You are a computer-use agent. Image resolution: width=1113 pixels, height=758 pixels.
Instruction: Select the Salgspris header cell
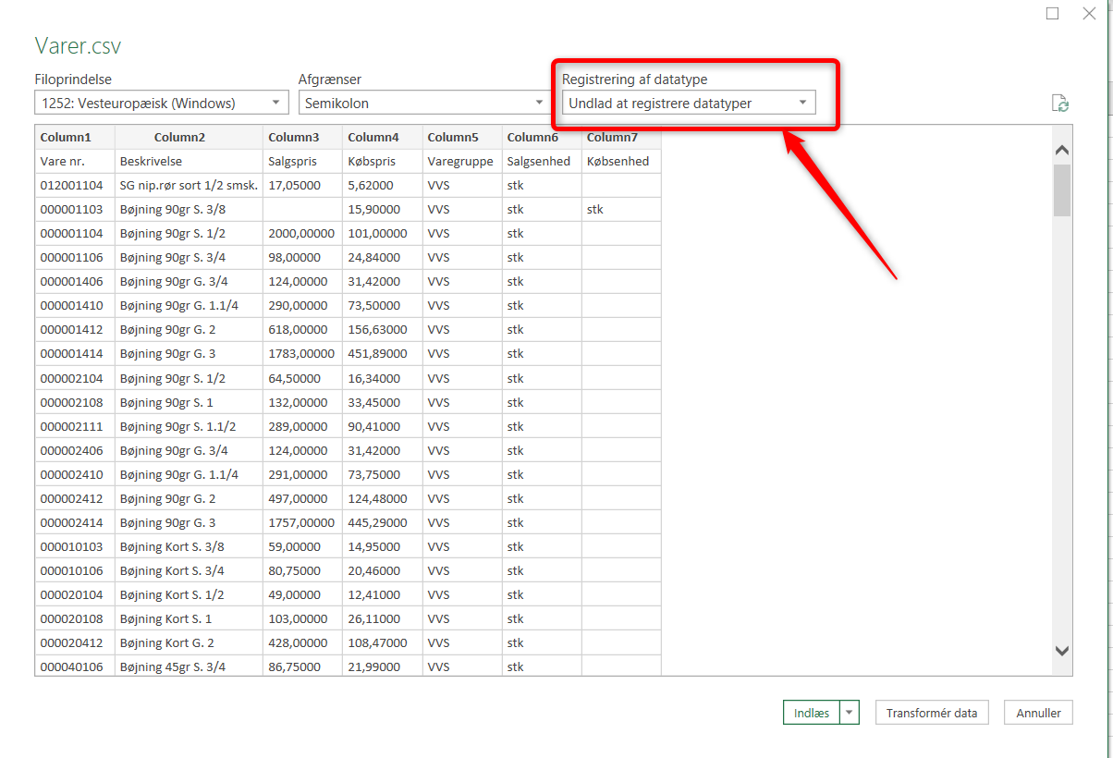tap(302, 161)
